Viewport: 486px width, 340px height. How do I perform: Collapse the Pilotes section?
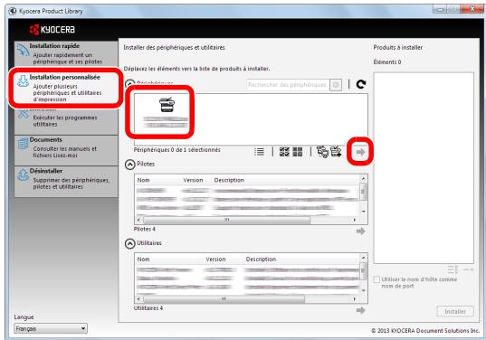tap(129, 165)
